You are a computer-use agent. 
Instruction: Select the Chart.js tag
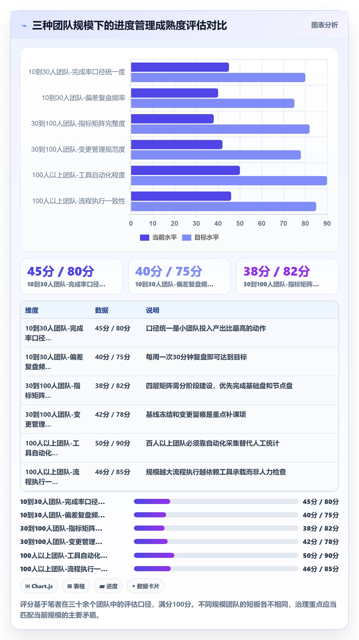click(x=39, y=586)
